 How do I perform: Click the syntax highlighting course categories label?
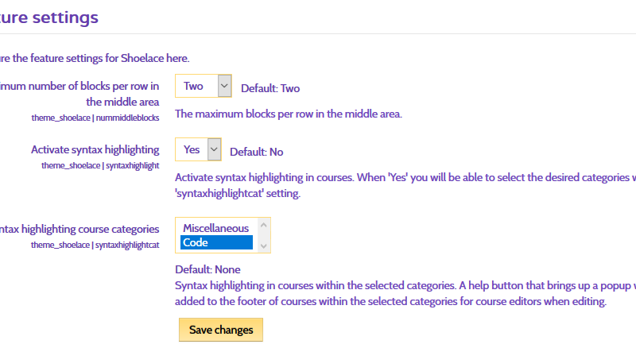79,229
